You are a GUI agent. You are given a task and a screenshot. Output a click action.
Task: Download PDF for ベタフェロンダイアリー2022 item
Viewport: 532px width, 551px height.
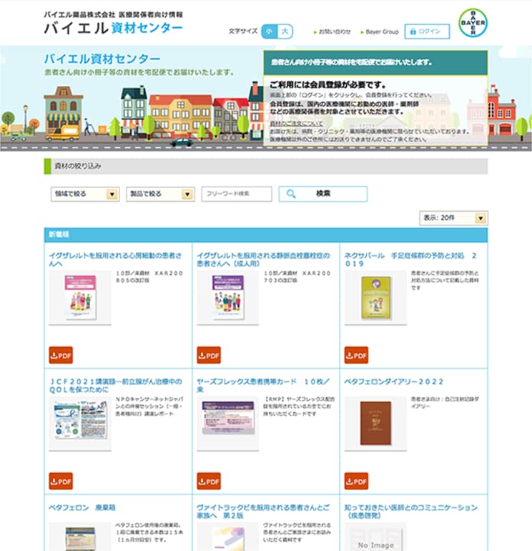coord(356,481)
